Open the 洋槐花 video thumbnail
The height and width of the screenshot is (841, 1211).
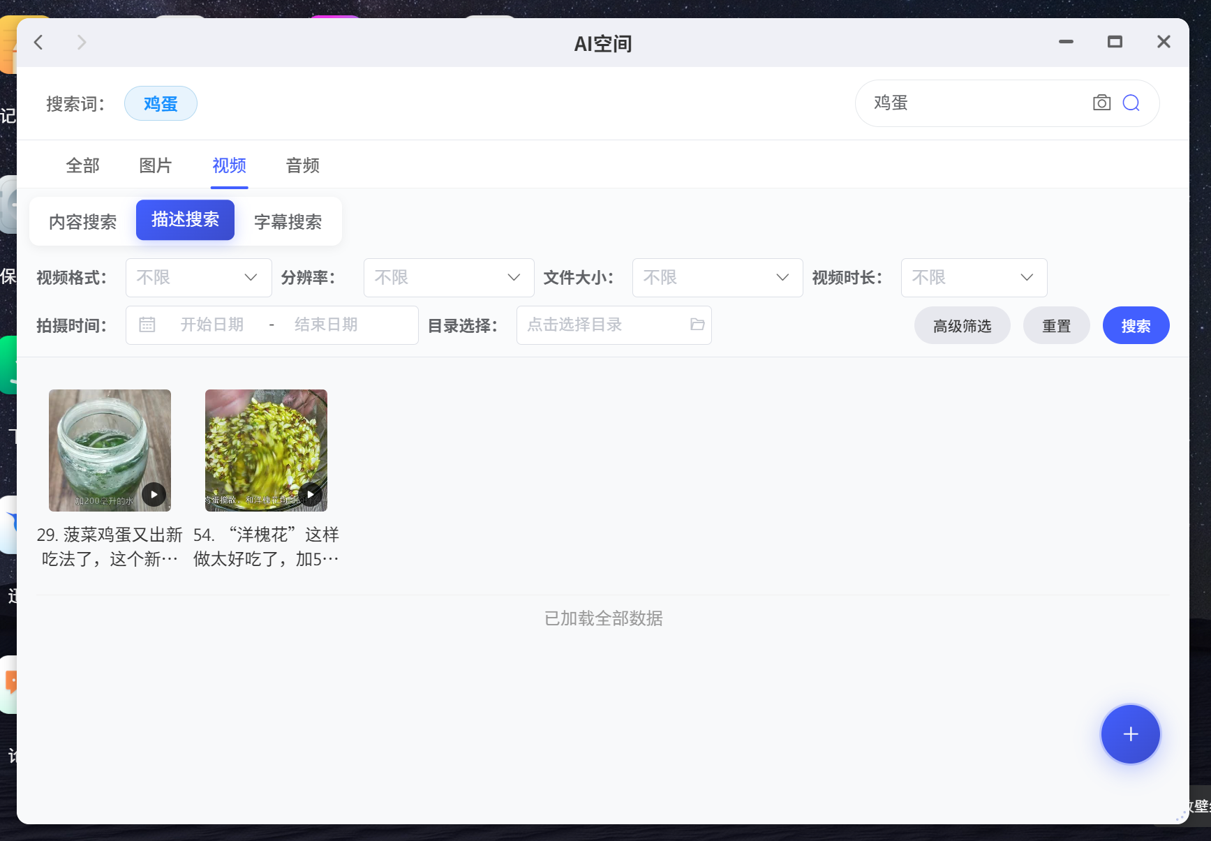266,450
